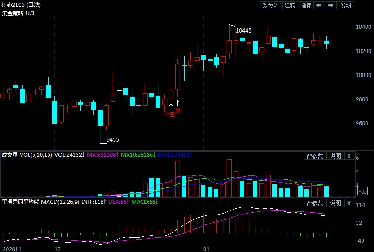Viewport: 374px width, 252px height.
Task: Click the 10445 high price label
Action: 243,30
